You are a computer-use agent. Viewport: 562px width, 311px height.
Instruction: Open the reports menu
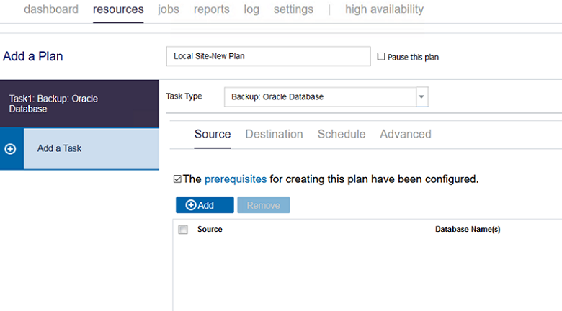tap(212, 9)
